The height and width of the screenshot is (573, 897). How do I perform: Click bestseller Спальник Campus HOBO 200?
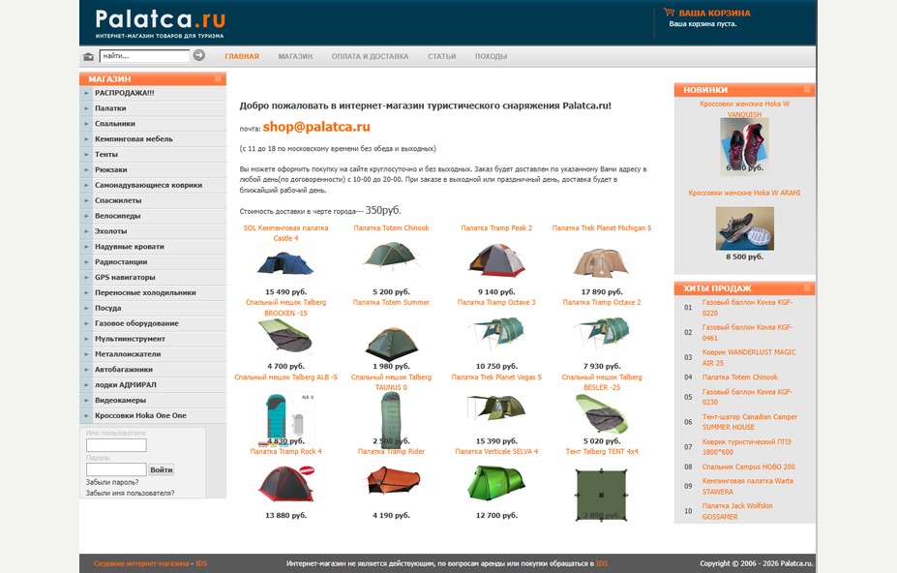tap(748, 467)
